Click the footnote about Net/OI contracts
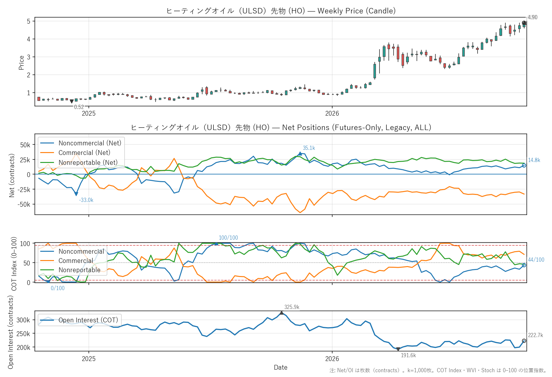The image size is (552, 377). pos(438,370)
